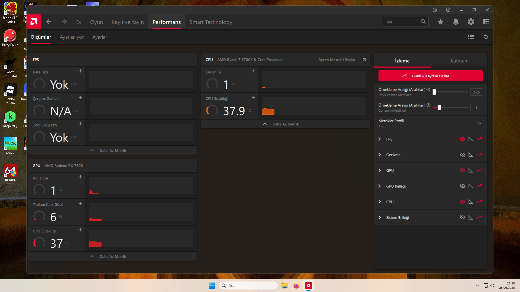Viewport: 520px width, 292px height.
Task: Expand the FPS metrics group
Action: tap(380, 139)
